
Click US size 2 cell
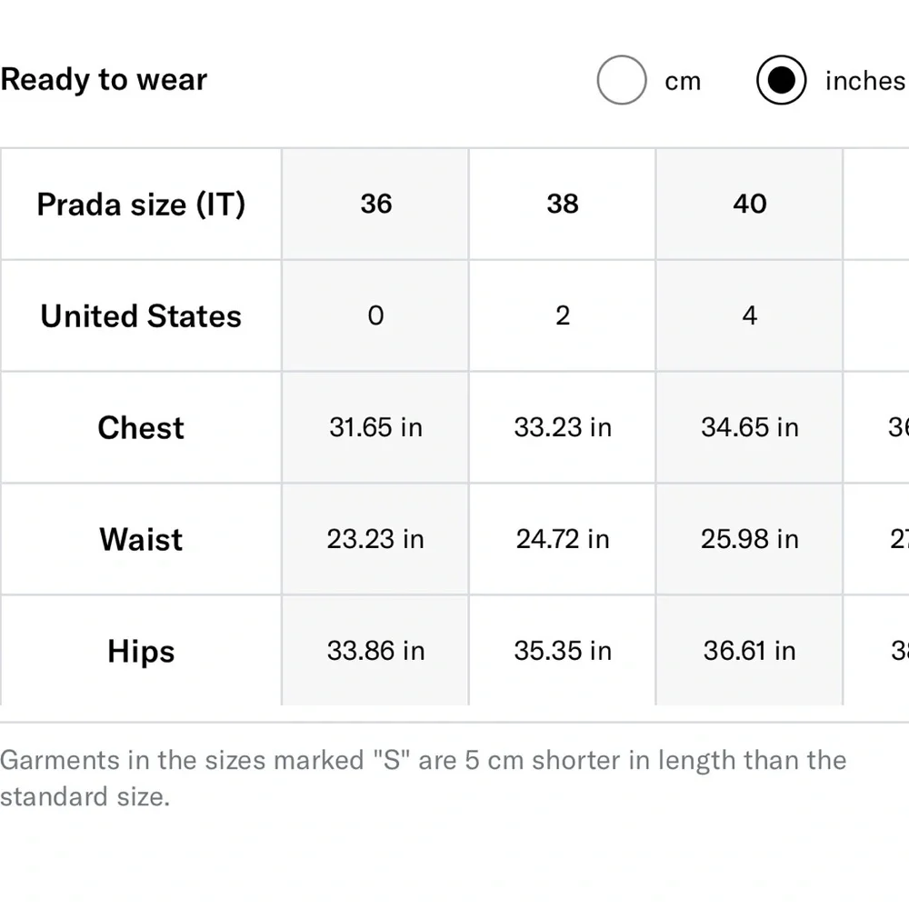563,316
